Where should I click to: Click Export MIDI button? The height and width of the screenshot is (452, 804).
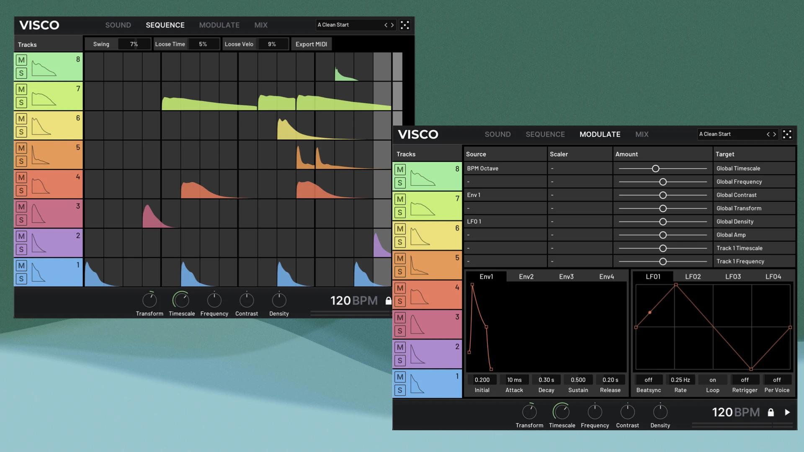311,44
